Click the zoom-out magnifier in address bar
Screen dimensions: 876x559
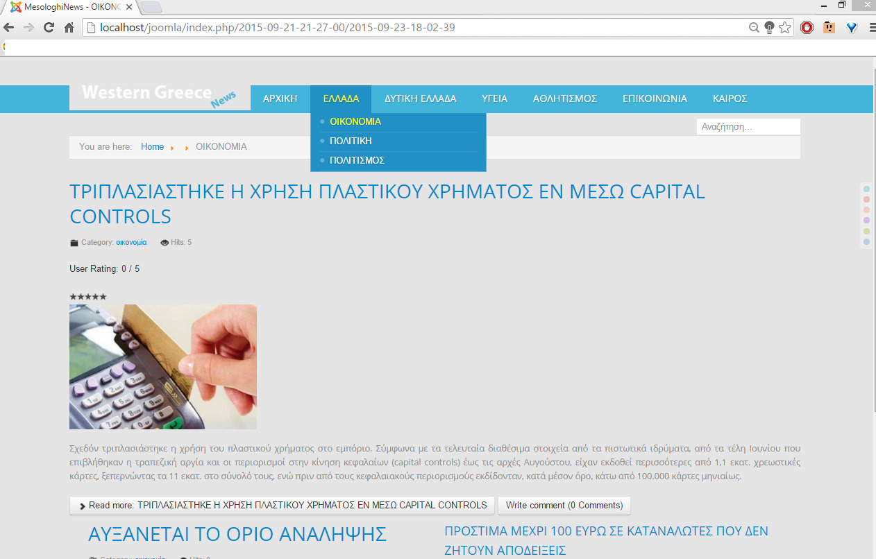click(x=754, y=28)
